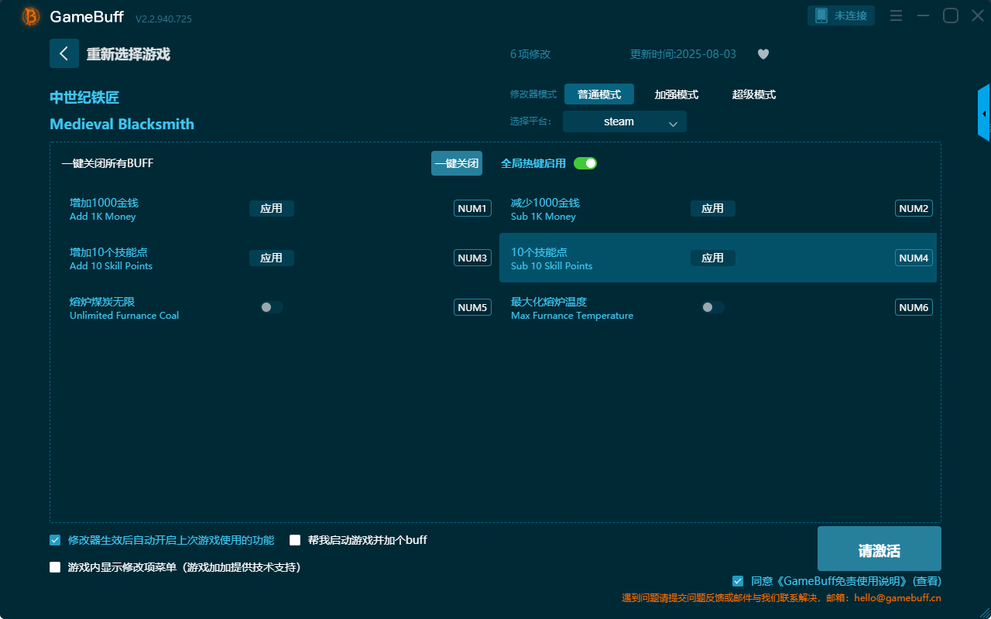Click the 全局热键启用 label
Screen dimensions: 991x619
coord(533,163)
